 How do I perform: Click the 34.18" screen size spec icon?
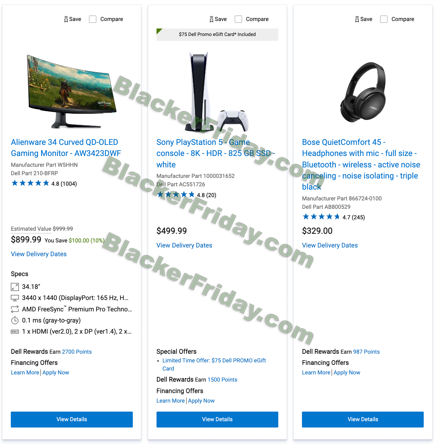tap(15, 287)
